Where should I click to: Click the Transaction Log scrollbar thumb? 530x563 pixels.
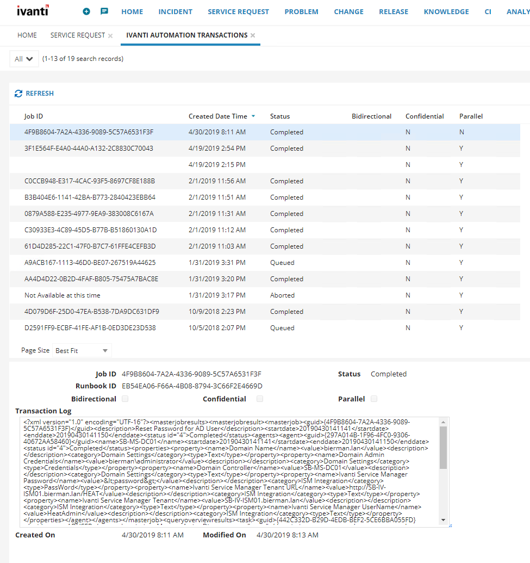tap(443, 448)
